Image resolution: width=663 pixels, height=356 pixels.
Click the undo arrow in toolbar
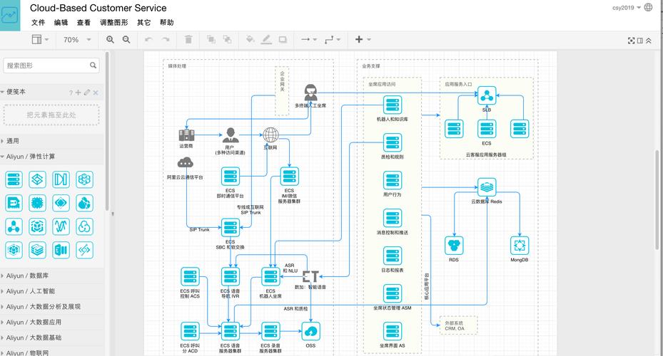point(148,40)
